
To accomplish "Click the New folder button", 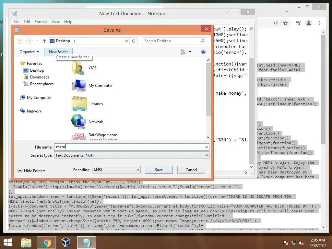I will (58, 52).
